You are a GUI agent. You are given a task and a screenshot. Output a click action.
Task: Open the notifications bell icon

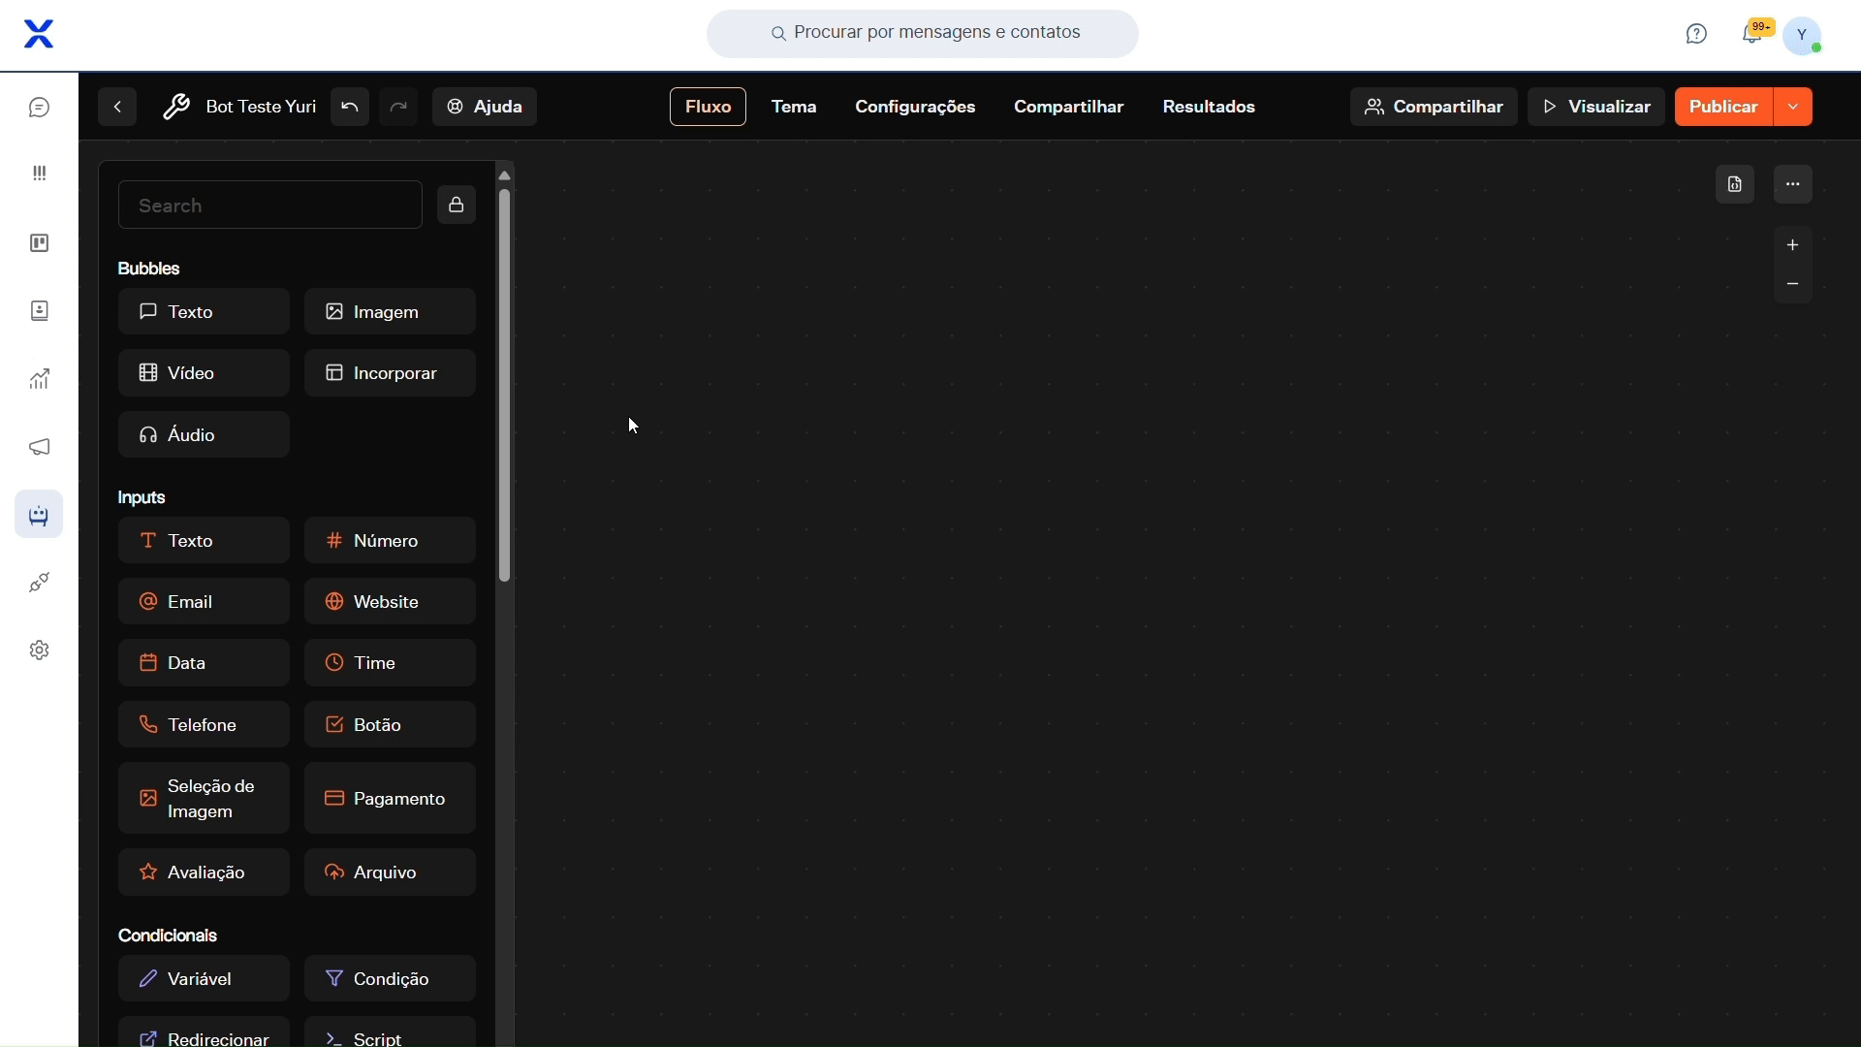pos(1752,35)
